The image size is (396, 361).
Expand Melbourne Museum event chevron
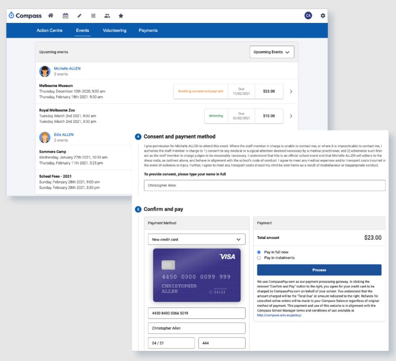pos(291,91)
